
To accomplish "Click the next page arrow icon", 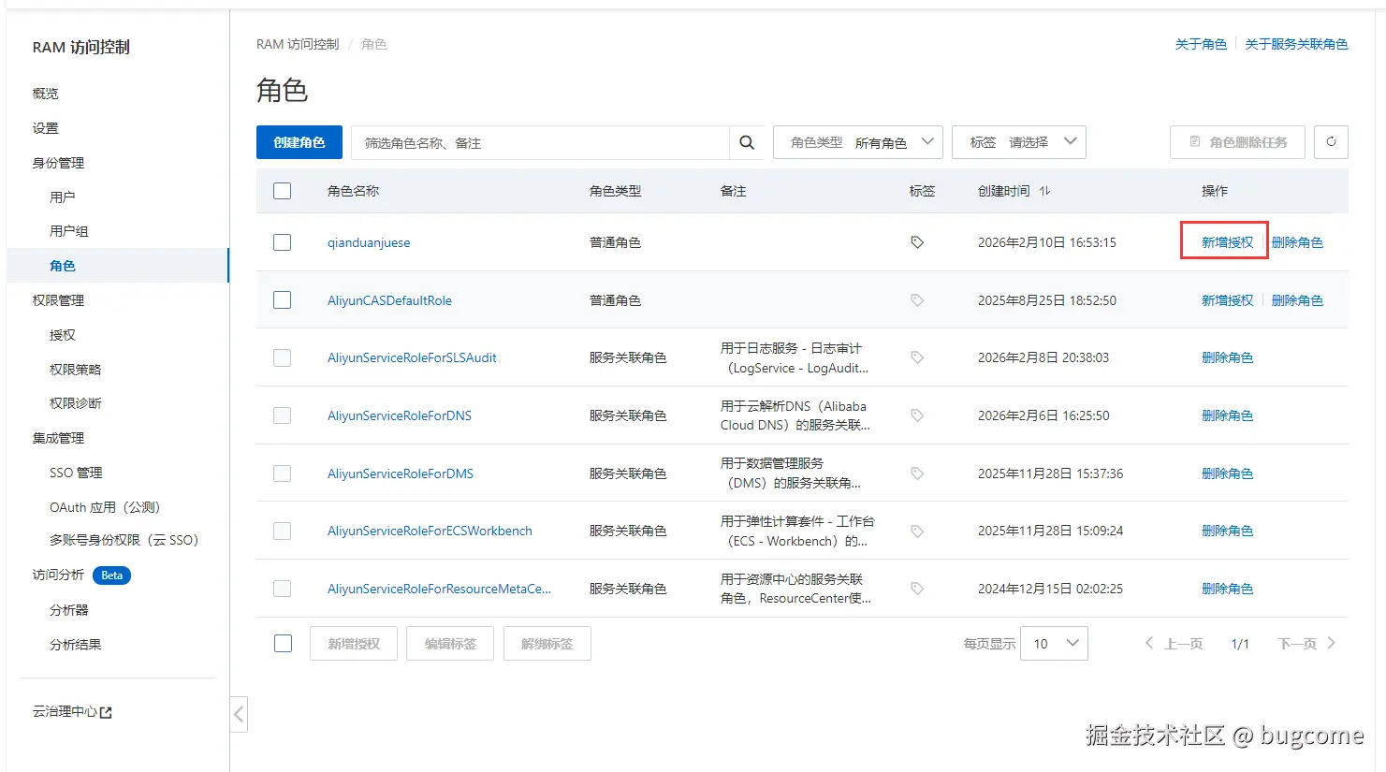I will tap(1331, 643).
